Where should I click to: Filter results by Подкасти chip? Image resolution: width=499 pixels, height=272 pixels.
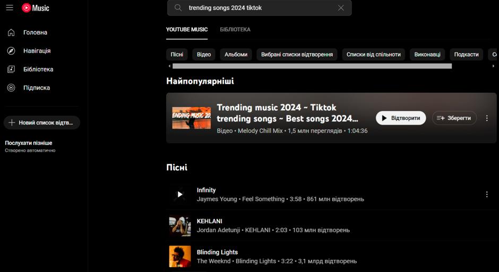coord(466,54)
